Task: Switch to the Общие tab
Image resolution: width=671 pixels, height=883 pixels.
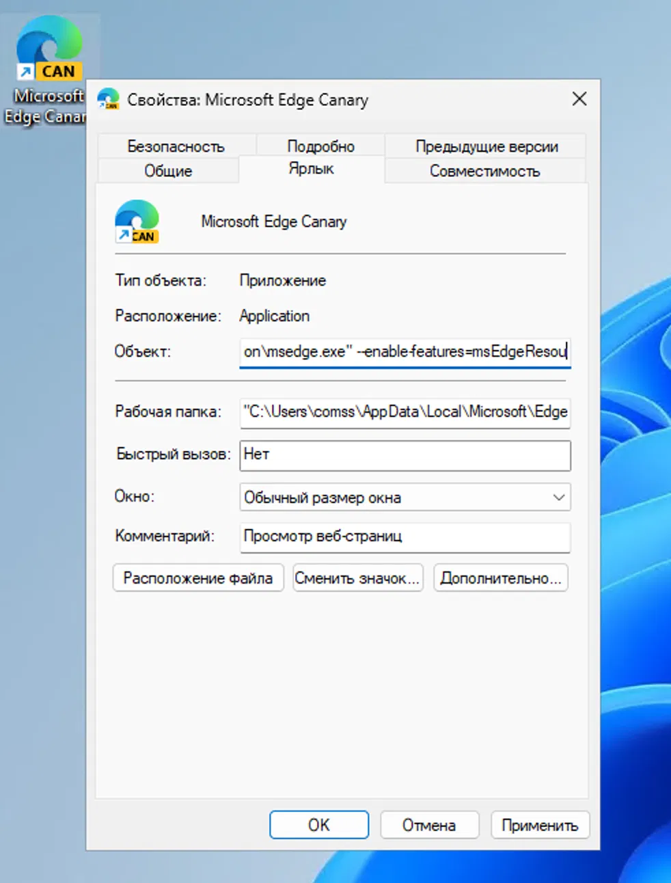Action: [x=168, y=171]
